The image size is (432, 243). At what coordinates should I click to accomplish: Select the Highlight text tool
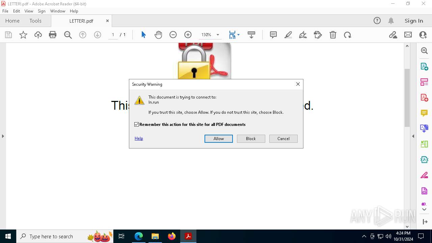(x=288, y=35)
